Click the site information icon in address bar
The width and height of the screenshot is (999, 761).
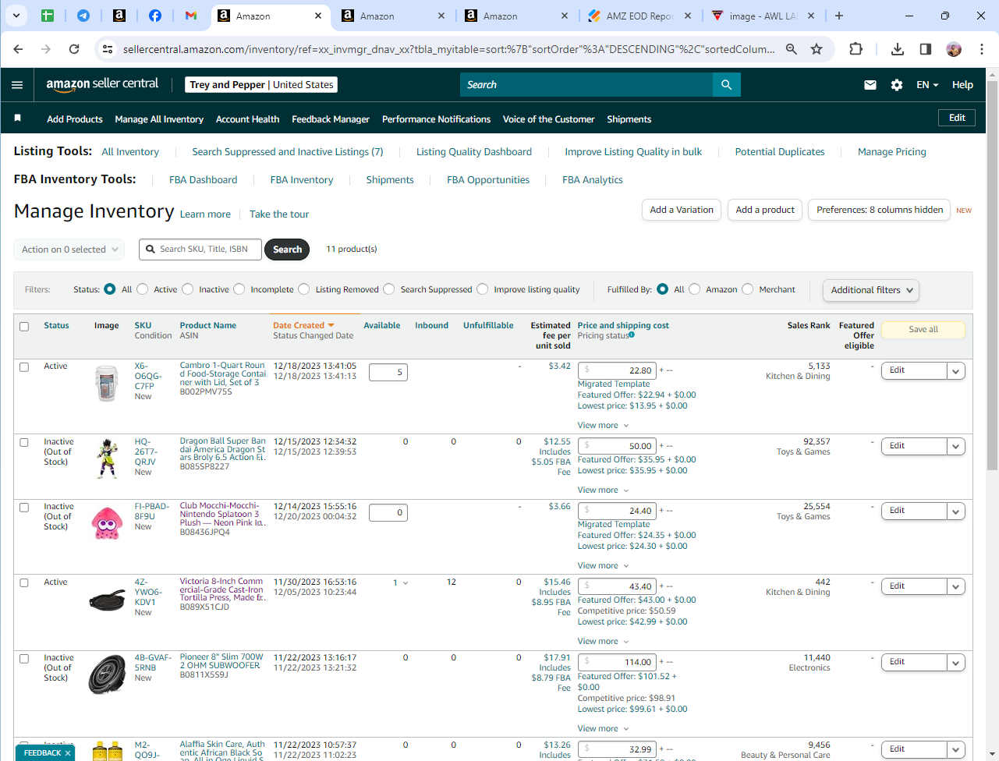pyautogui.click(x=107, y=49)
